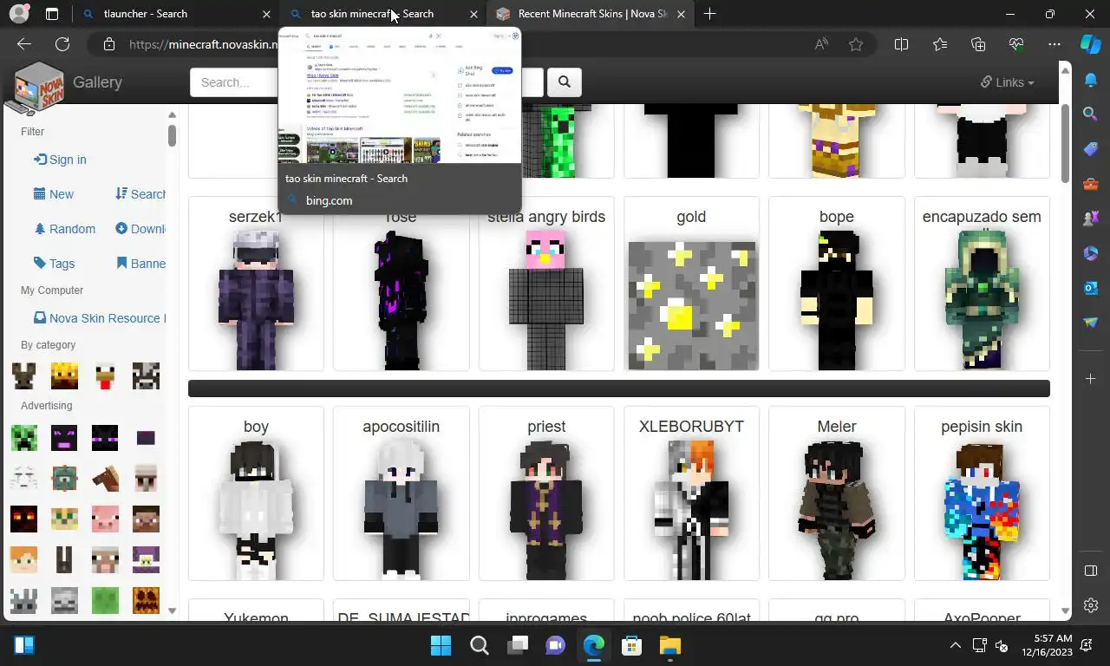Select the sheep face category icon
This screenshot has height=666, width=1110.
[x=105, y=559]
